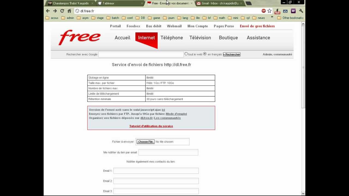This screenshot has width=349, height=196.
Task: Open the asym bookmark folder
Action: (83, 18)
